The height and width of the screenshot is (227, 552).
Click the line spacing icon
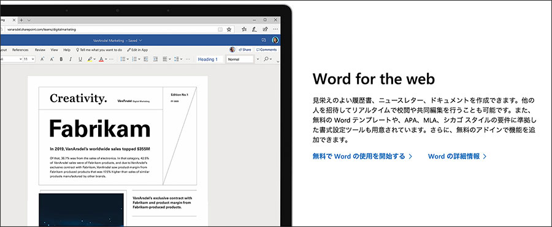coord(177,59)
